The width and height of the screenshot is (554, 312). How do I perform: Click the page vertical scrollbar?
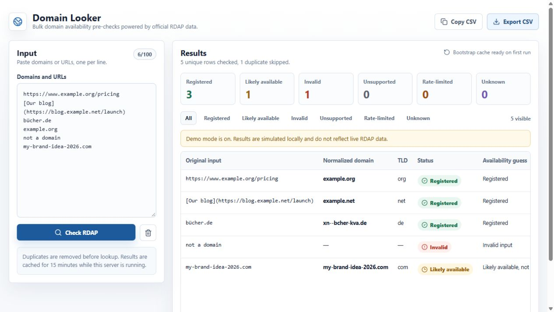pos(550,134)
